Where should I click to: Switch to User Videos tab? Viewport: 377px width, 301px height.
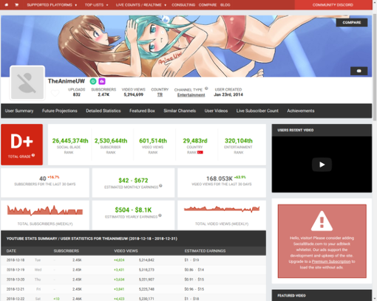216,111
